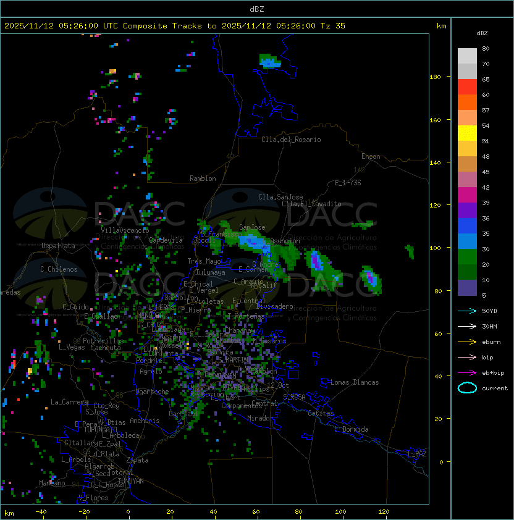Click the 'Potrerillos' map label
The width and height of the screenshot is (514, 520).
pyautogui.click(x=103, y=341)
